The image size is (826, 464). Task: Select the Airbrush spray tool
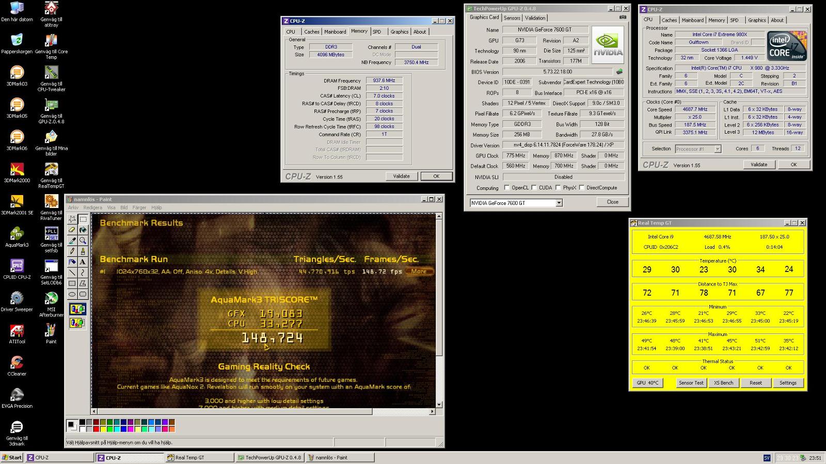point(72,262)
